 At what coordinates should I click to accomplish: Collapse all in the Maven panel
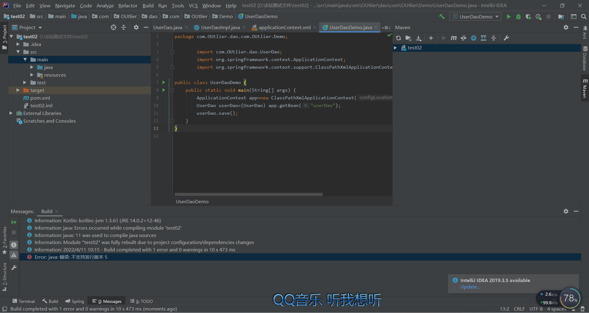coord(494,38)
